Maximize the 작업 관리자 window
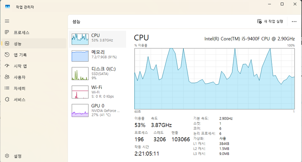Viewport: 302px width, 162px height. 282,4
